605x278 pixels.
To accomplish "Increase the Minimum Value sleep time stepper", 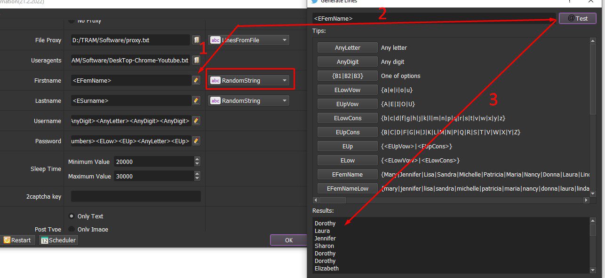I will pyautogui.click(x=197, y=159).
